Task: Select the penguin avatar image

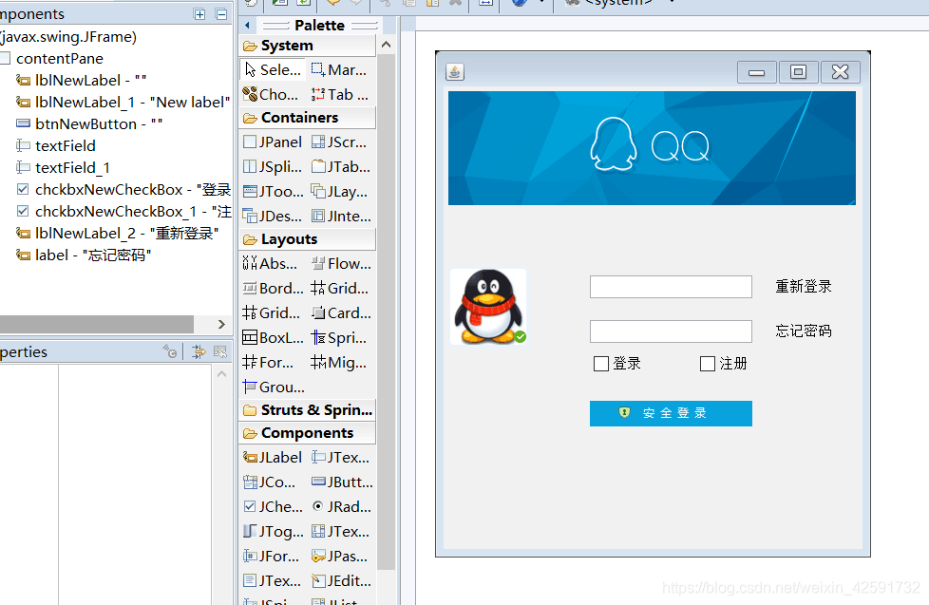Action: 488,307
